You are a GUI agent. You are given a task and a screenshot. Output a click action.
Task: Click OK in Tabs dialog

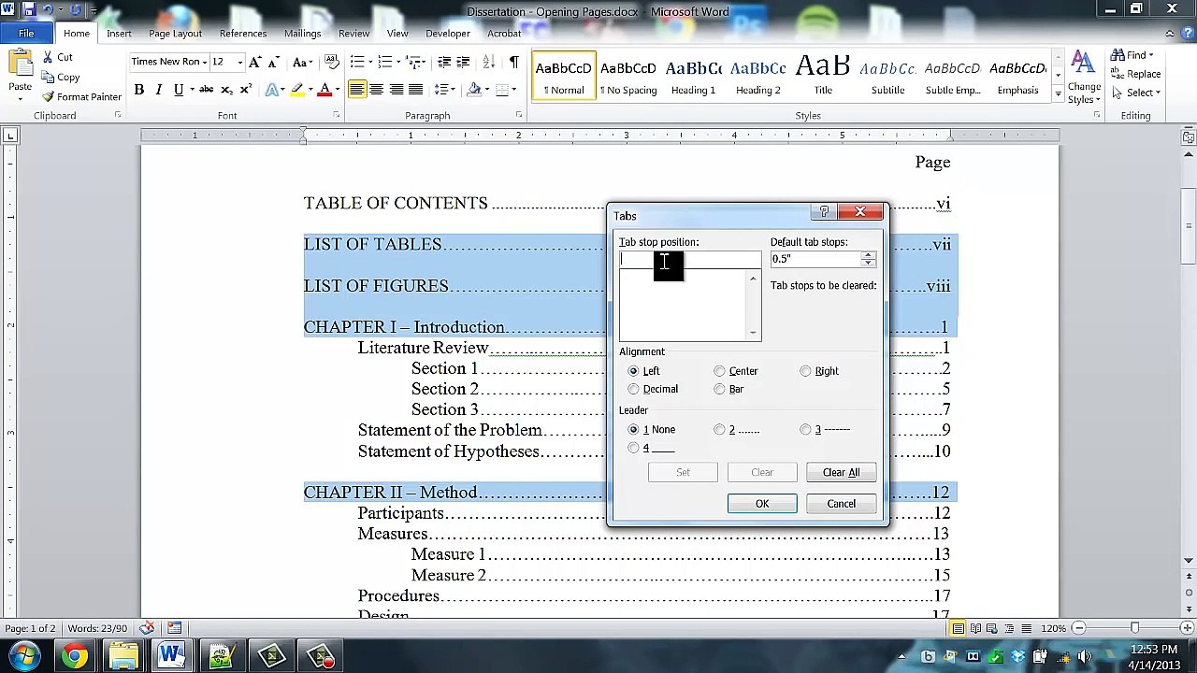762,505
